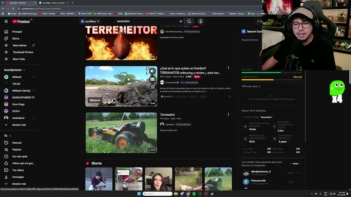Open the disciplinehome_2 channel entry
This screenshot has width=351, height=197.
click(261, 172)
